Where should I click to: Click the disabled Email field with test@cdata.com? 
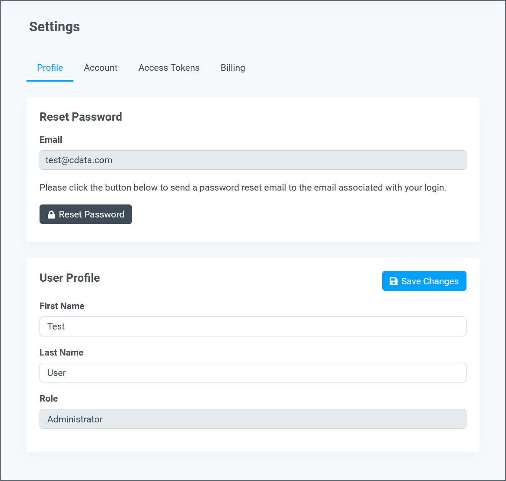point(253,160)
